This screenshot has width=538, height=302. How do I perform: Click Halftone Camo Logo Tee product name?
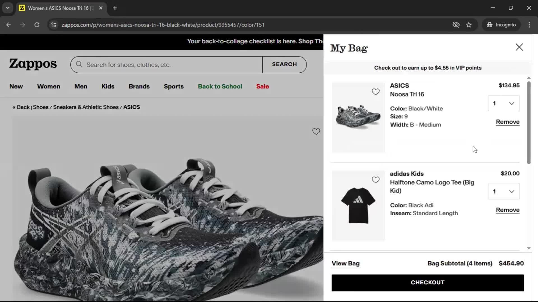pyautogui.click(x=432, y=186)
